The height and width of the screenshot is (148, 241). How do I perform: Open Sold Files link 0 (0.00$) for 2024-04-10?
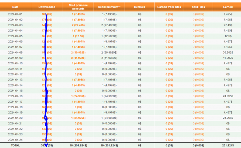198,63
